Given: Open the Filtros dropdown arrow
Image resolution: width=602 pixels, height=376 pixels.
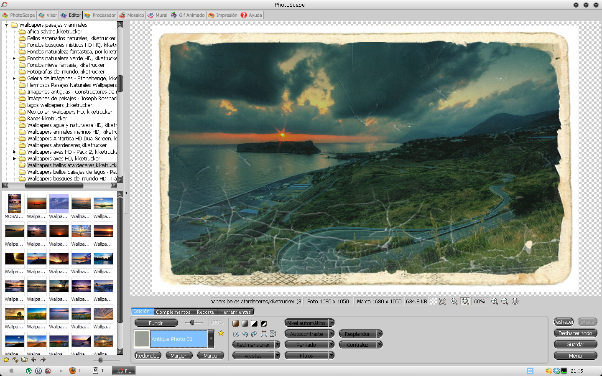Looking at the screenshot, I should 330,355.
